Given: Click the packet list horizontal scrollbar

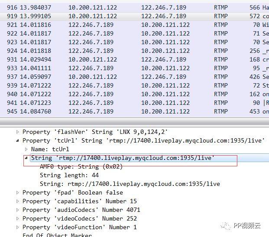Looking at the screenshot, I should click(x=134, y=120).
